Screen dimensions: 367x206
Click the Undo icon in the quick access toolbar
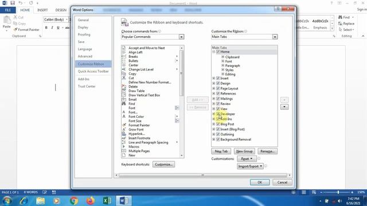point(21,3)
